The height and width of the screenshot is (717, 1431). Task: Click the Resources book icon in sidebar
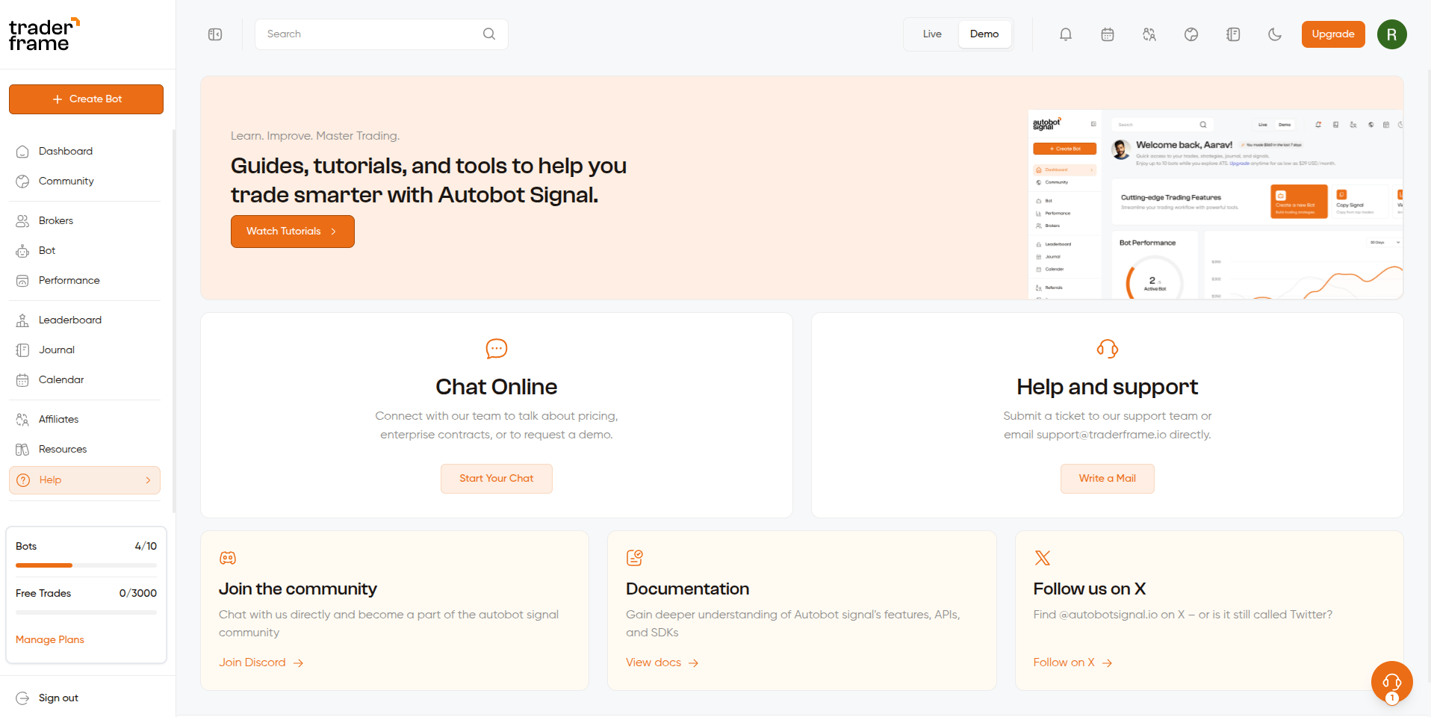pos(22,450)
